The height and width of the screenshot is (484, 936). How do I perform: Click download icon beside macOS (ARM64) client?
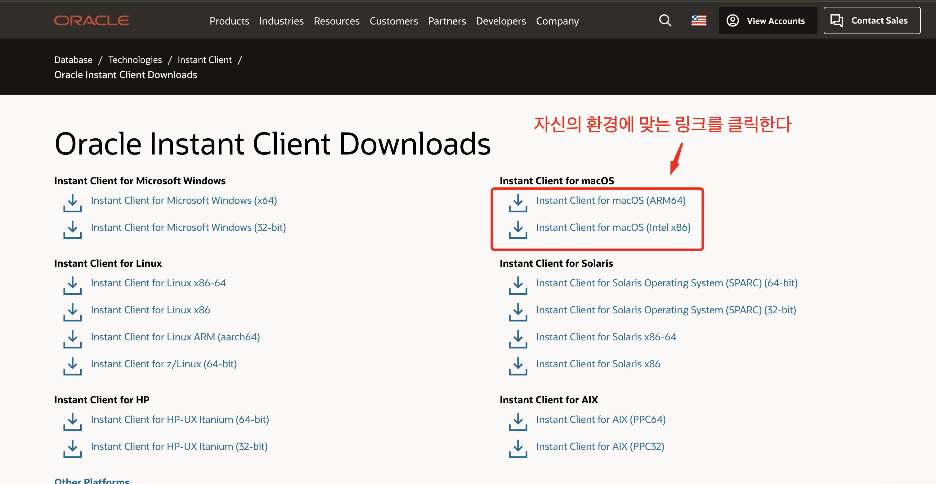tap(518, 203)
